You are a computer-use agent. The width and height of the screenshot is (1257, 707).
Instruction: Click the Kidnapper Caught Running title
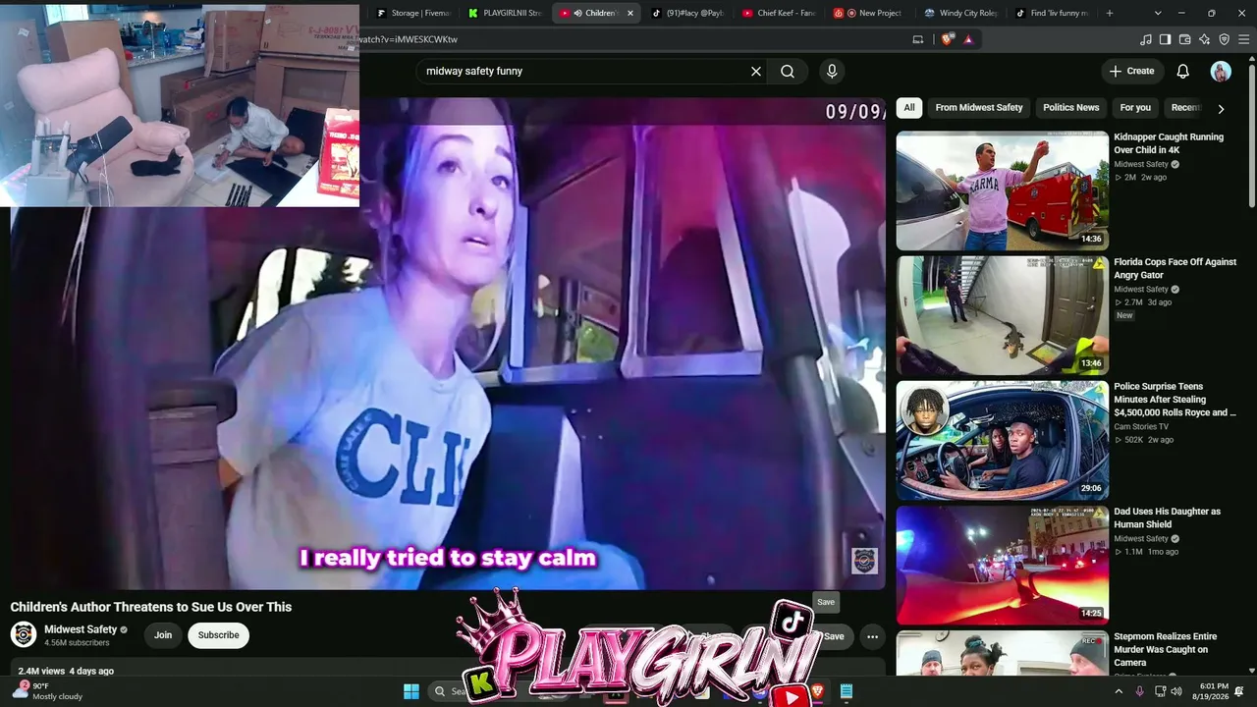[1169, 143]
